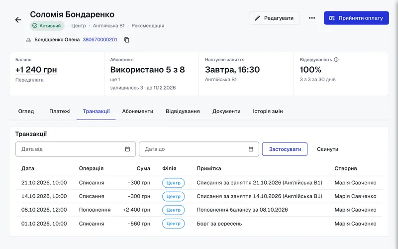Click the Прийняти оплату button
This screenshot has height=249, width=398.
356,18
